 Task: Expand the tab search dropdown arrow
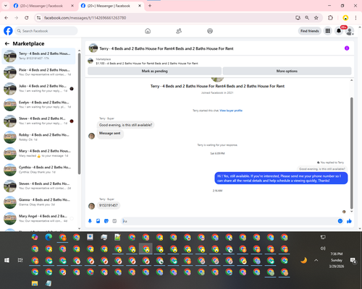5,6
